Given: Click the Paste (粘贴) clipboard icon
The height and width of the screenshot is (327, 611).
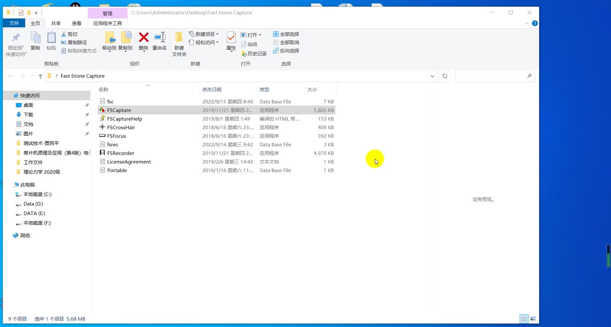Looking at the screenshot, I should pyautogui.click(x=51, y=41).
